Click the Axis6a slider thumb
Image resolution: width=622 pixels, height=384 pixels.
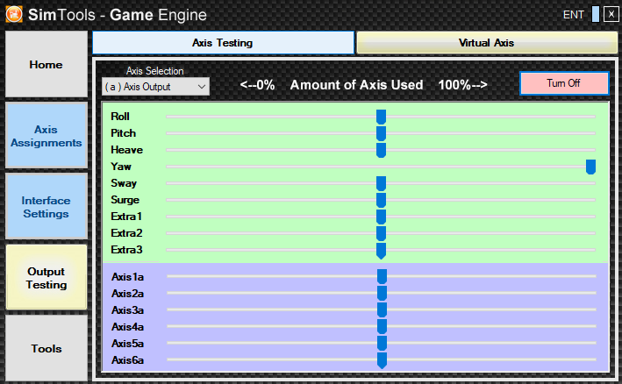[x=382, y=360]
